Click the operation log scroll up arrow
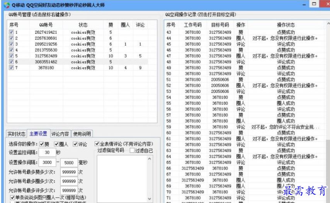330x203 pixels. [x=328, y=24]
